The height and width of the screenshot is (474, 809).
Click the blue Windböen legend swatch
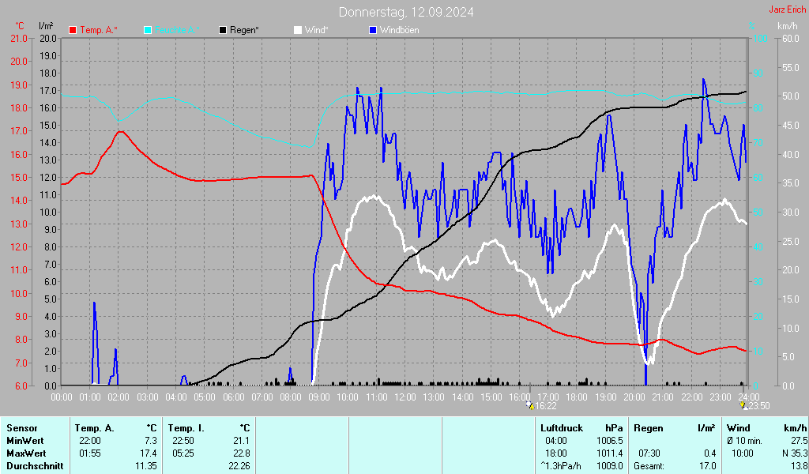tap(373, 30)
